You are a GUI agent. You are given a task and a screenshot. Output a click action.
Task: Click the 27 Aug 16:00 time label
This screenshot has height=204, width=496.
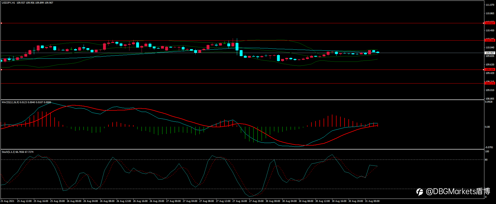[240, 201]
